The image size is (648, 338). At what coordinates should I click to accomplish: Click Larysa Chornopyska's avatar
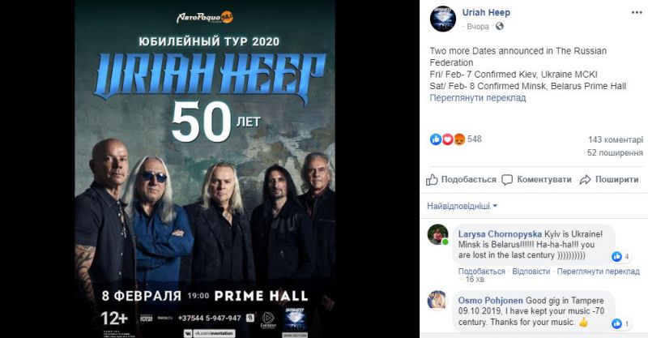click(437, 234)
